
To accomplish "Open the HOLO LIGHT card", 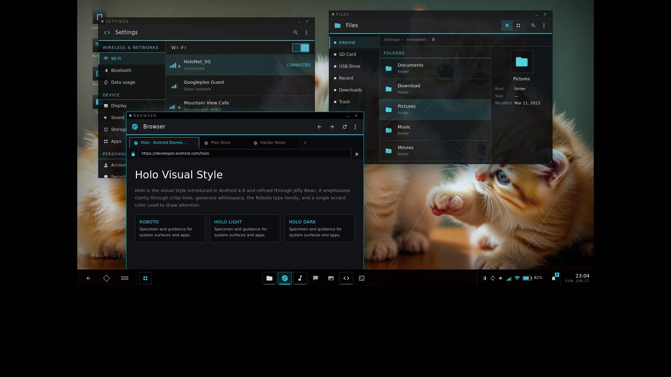I will (x=245, y=228).
